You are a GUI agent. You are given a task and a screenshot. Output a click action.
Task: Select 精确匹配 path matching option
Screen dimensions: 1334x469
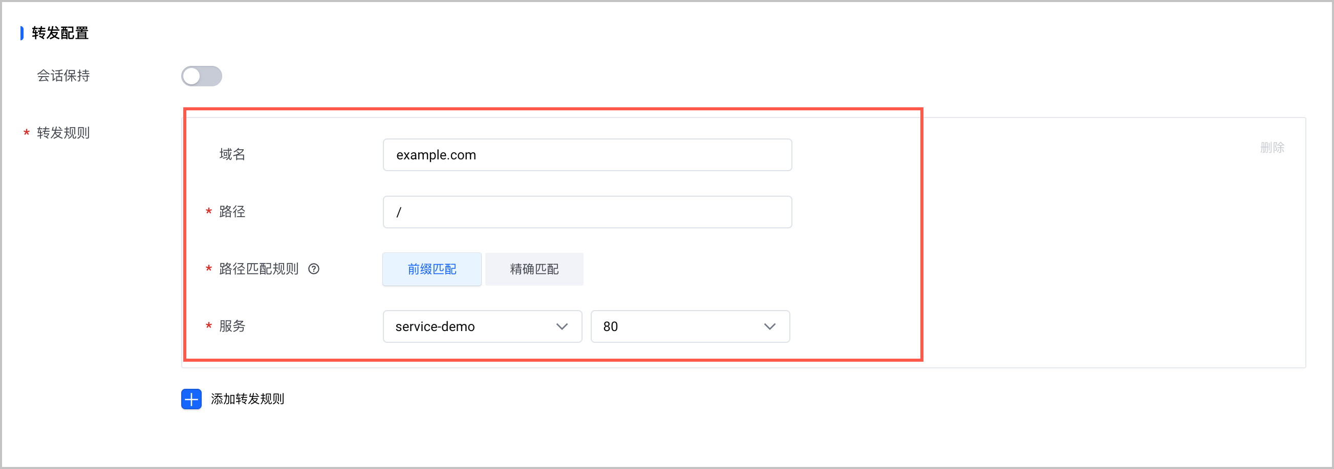534,269
